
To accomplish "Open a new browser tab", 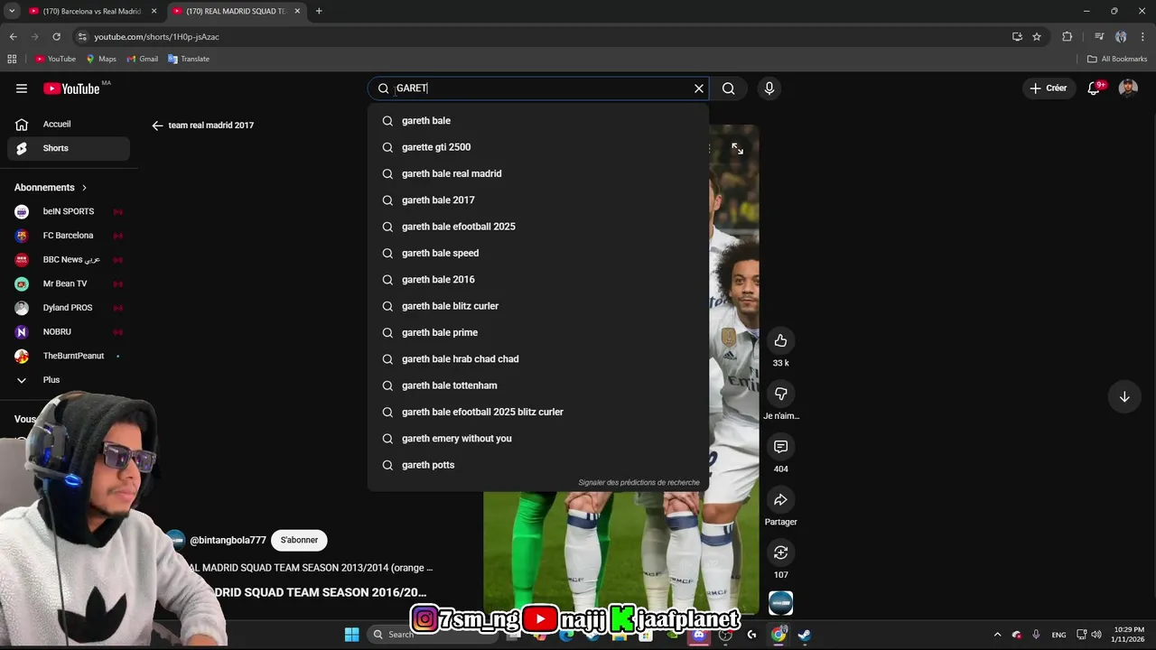I will (319, 11).
